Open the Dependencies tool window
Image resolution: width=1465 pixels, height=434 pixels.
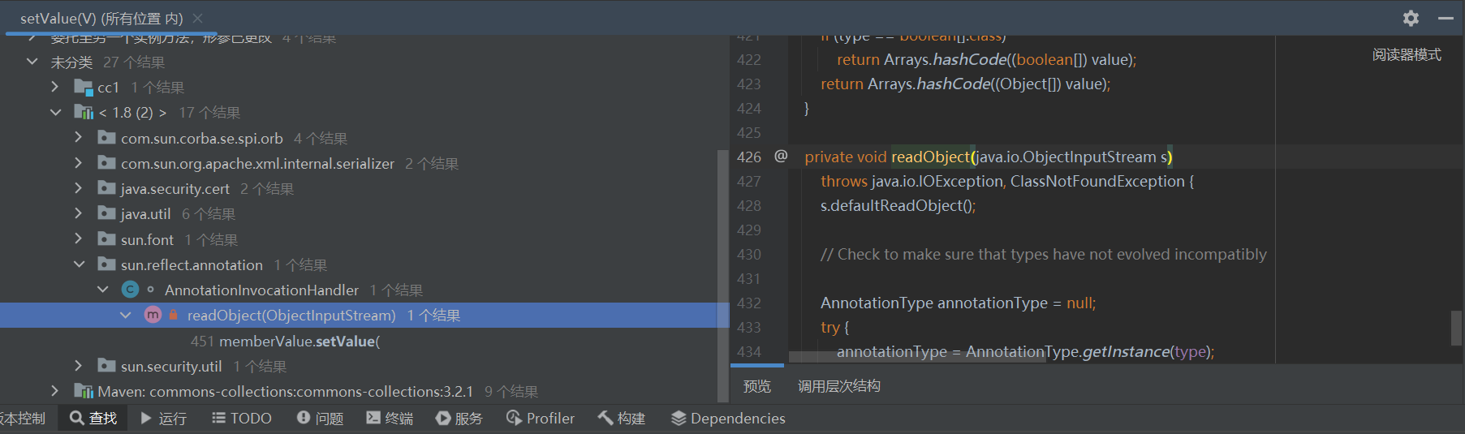[x=728, y=418]
